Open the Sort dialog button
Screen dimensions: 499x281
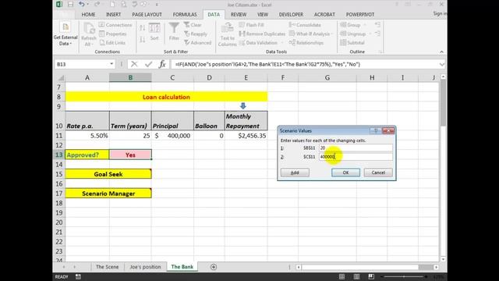154,32
